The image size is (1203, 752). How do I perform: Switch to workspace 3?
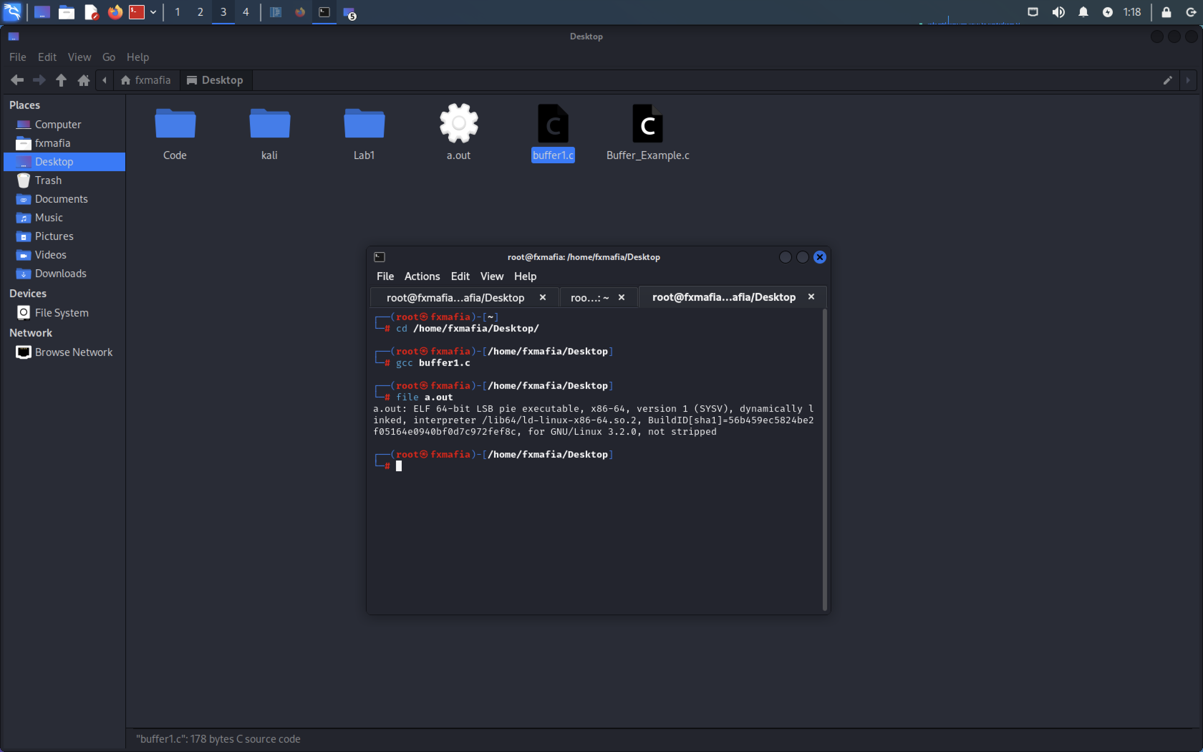[223, 12]
